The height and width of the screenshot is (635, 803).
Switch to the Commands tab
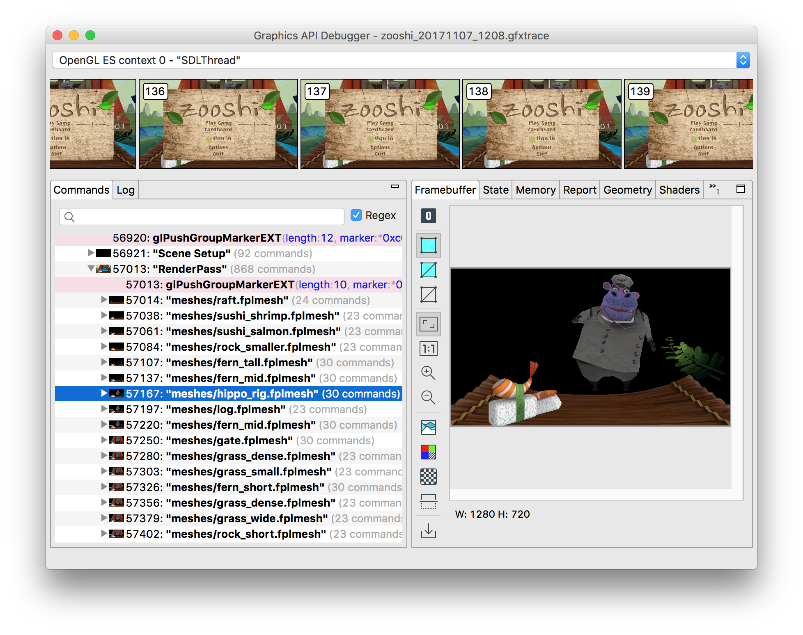coord(81,190)
